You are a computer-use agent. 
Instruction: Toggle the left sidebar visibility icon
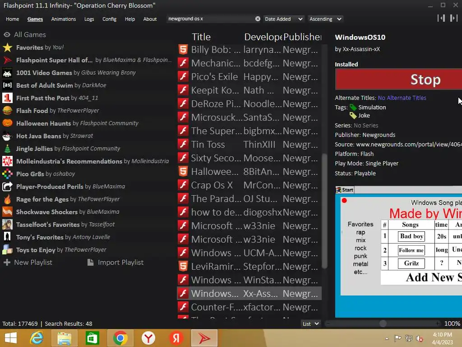[x=441, y=18]
